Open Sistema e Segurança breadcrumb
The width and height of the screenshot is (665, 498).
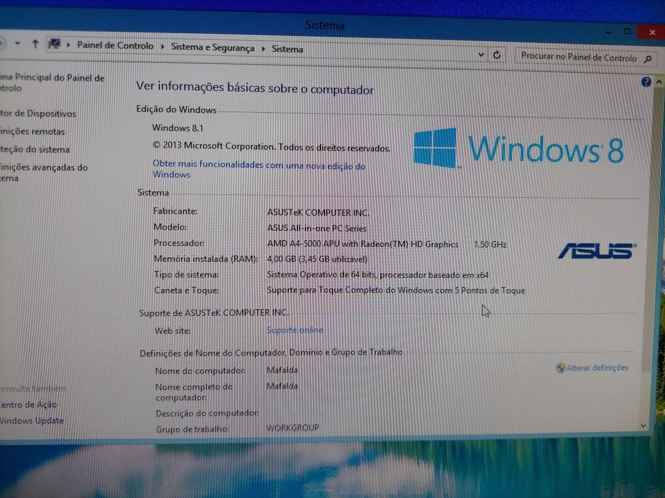212,48
